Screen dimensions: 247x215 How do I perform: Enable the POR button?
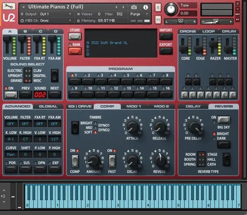11,169
